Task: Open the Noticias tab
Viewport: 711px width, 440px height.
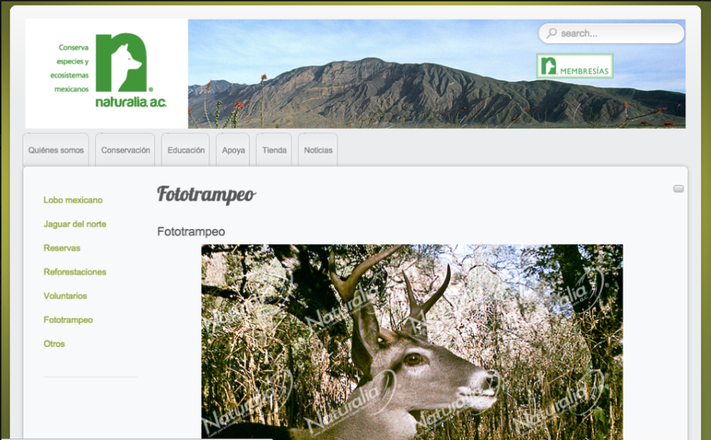Action: (x=318, y=150)
